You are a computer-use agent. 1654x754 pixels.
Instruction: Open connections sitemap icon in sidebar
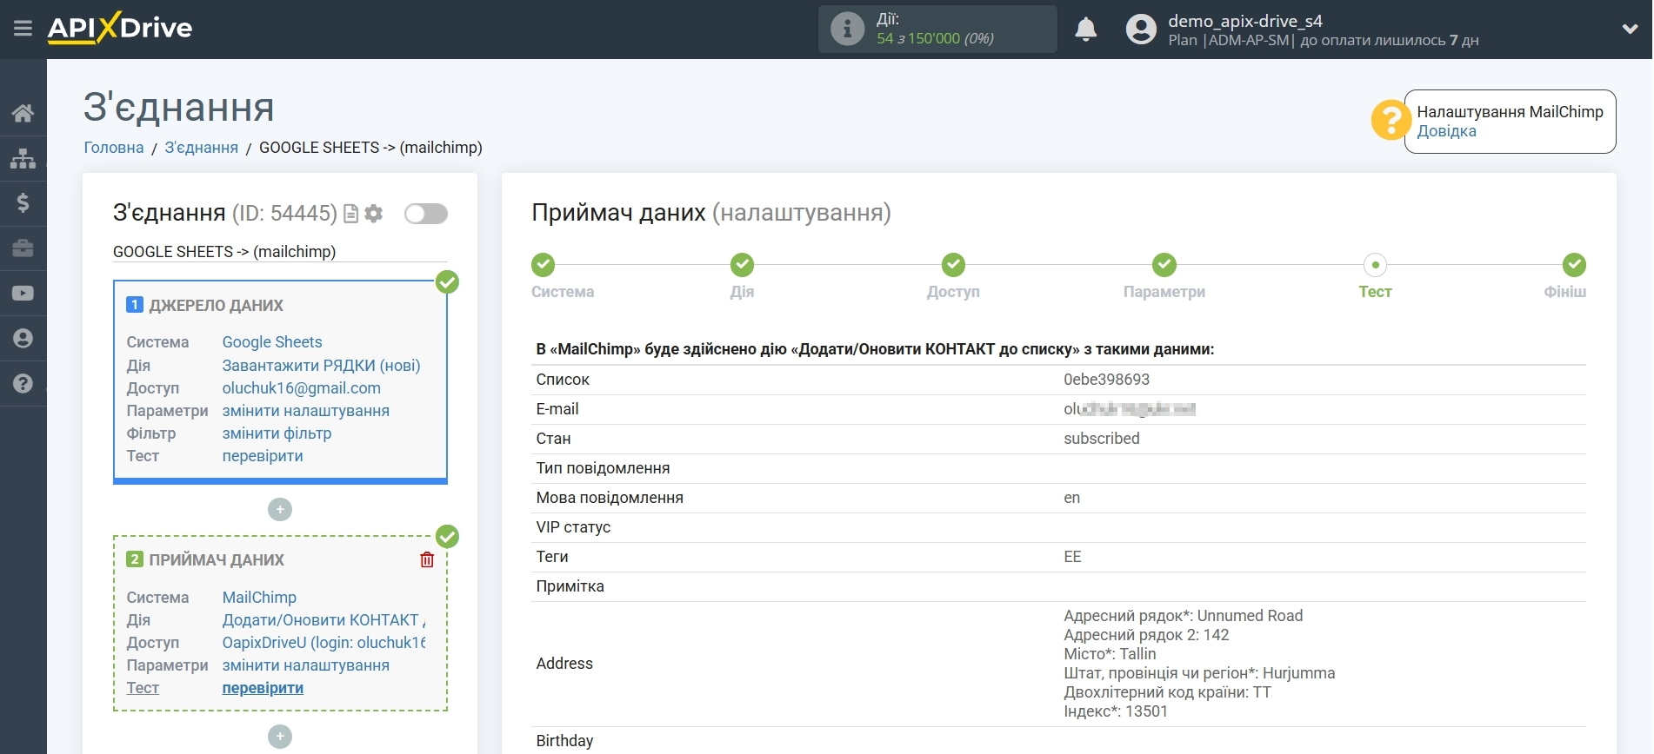(x=23, y=158)
